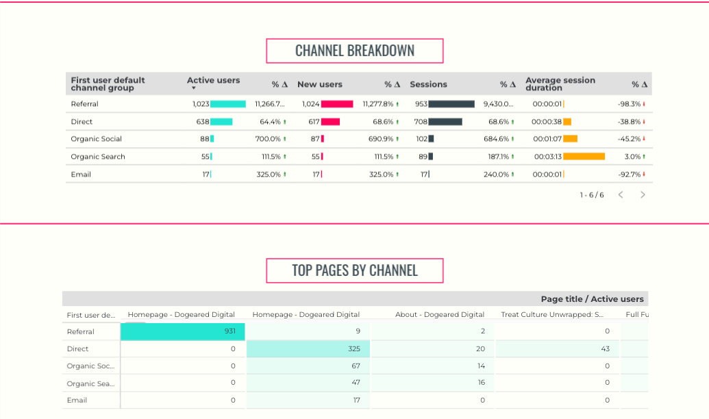The image size is (709, 419).
Task: Click Referral's teal Active users bar
Action: click(x=227, y=103)
